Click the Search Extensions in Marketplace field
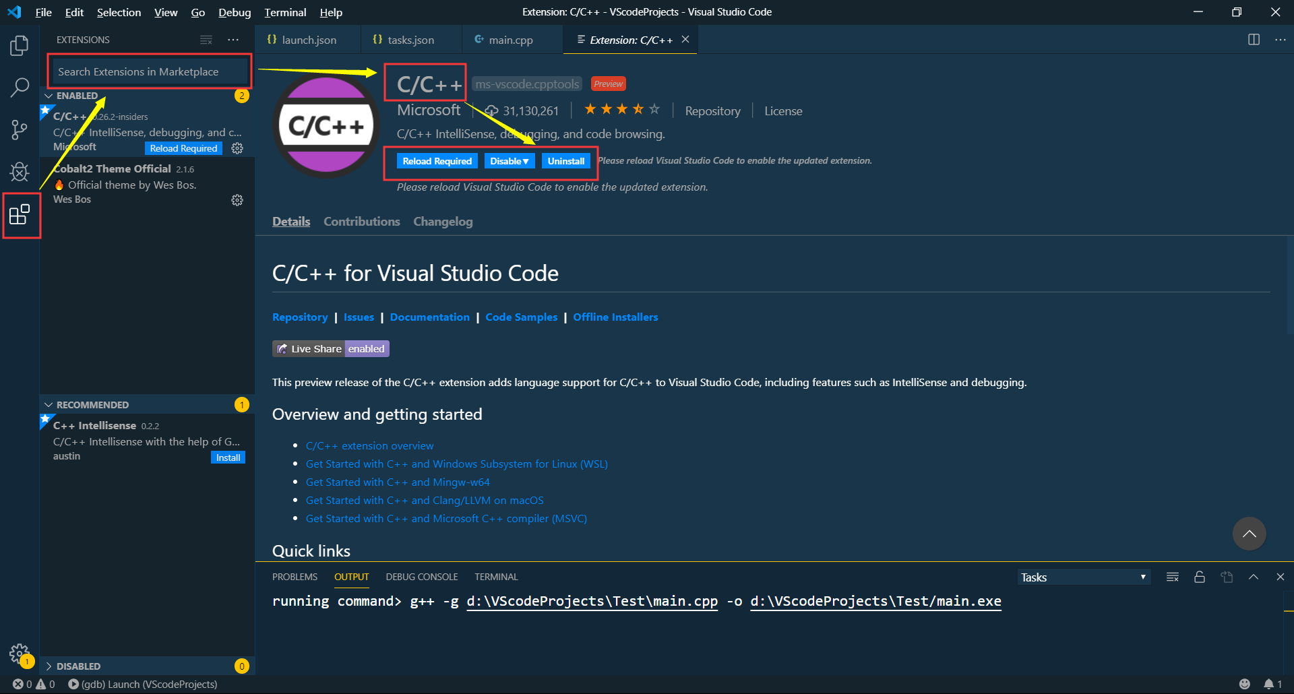Screen dimensions: 1294x694 [148, 71]
